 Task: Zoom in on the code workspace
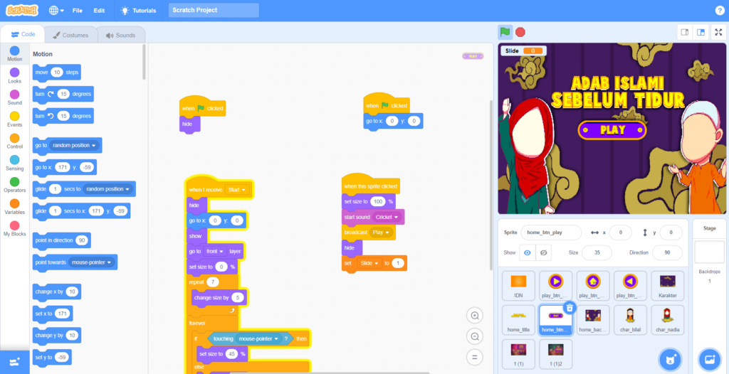point(475,315)
